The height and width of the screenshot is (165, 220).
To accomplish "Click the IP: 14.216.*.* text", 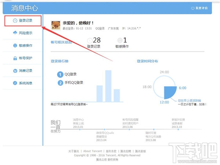I will coord(132,28).
